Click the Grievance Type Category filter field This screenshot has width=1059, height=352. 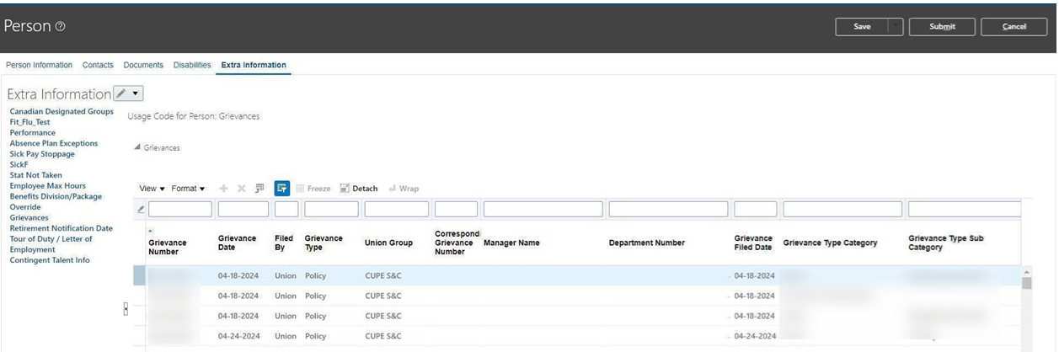[842, 209]
